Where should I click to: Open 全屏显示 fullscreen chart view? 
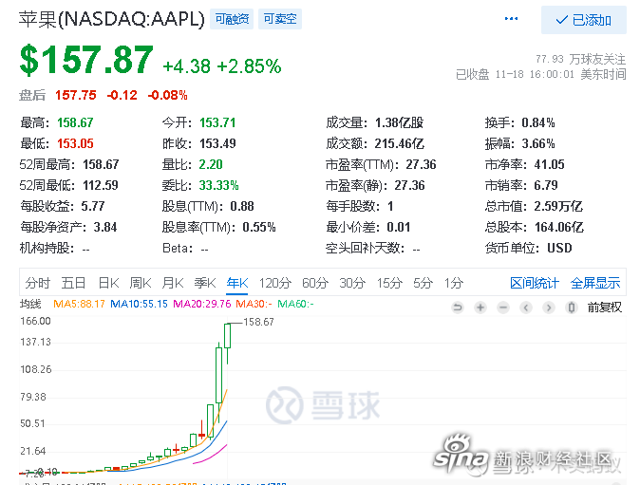coord(595,283)
